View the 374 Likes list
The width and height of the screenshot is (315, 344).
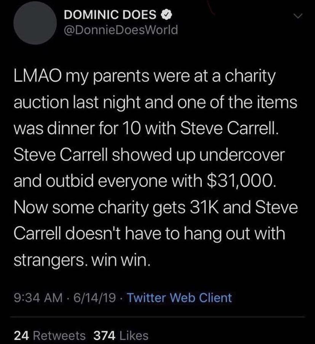pos(121,335)
